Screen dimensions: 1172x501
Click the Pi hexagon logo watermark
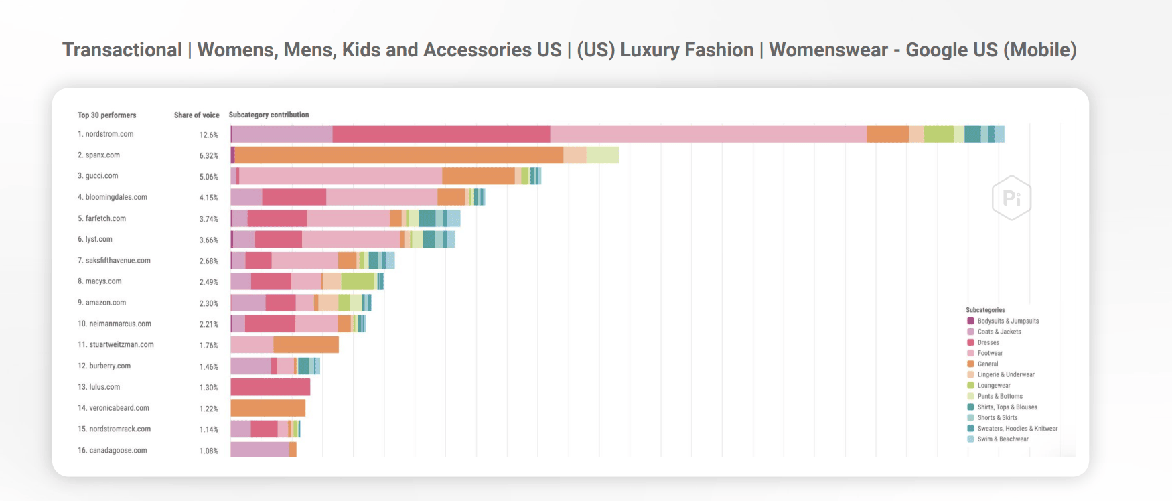pos(1011,198)
